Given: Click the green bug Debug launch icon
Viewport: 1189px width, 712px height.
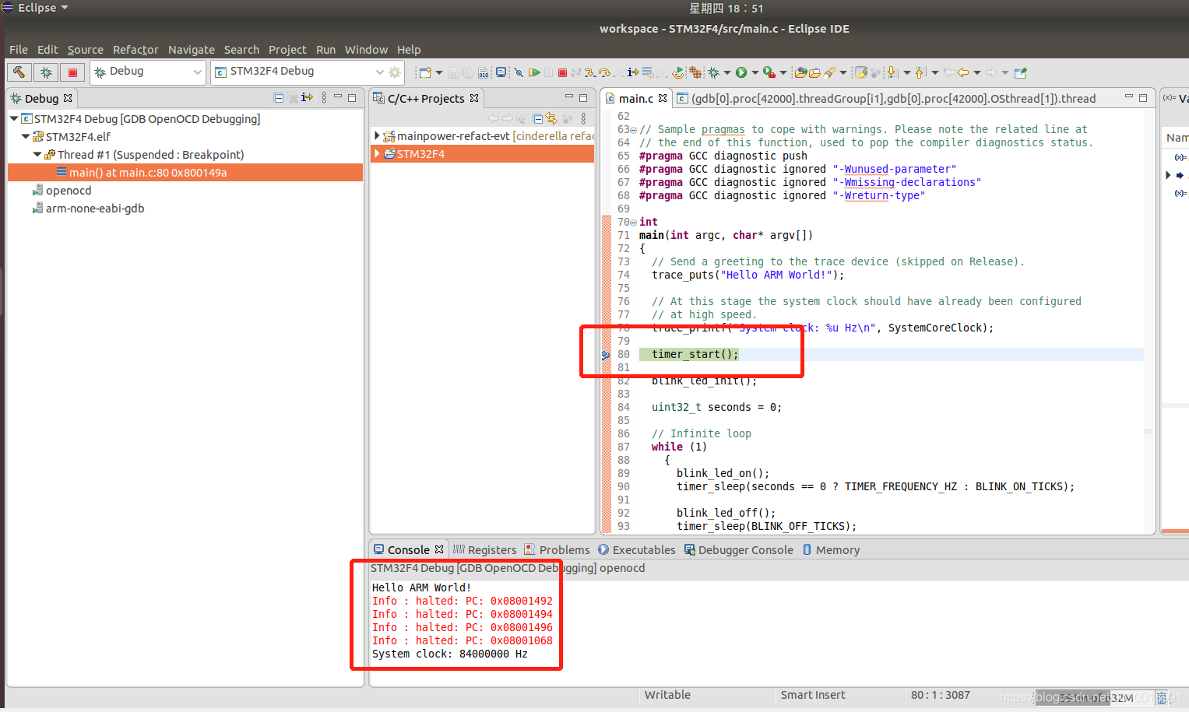Looking at the screenshot, I should pos(713,72).
